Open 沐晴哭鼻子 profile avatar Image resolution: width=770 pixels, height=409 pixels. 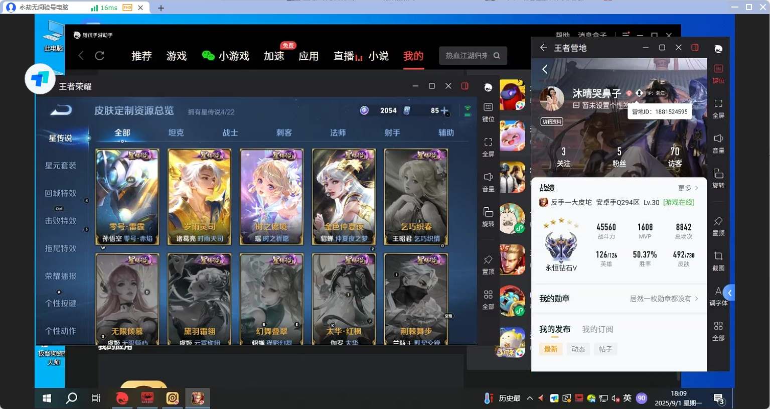[552, 98]
